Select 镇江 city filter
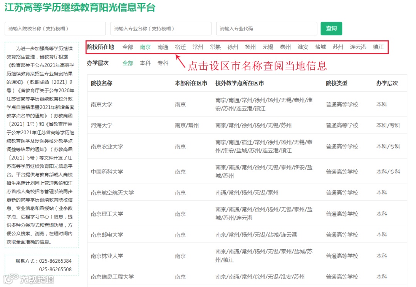This screenshot has width=416, height=287. click(x=378, y=47)
